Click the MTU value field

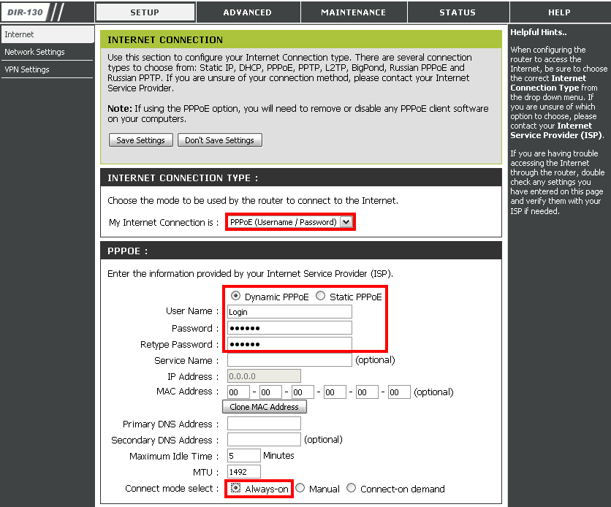(x=244, y=471)
